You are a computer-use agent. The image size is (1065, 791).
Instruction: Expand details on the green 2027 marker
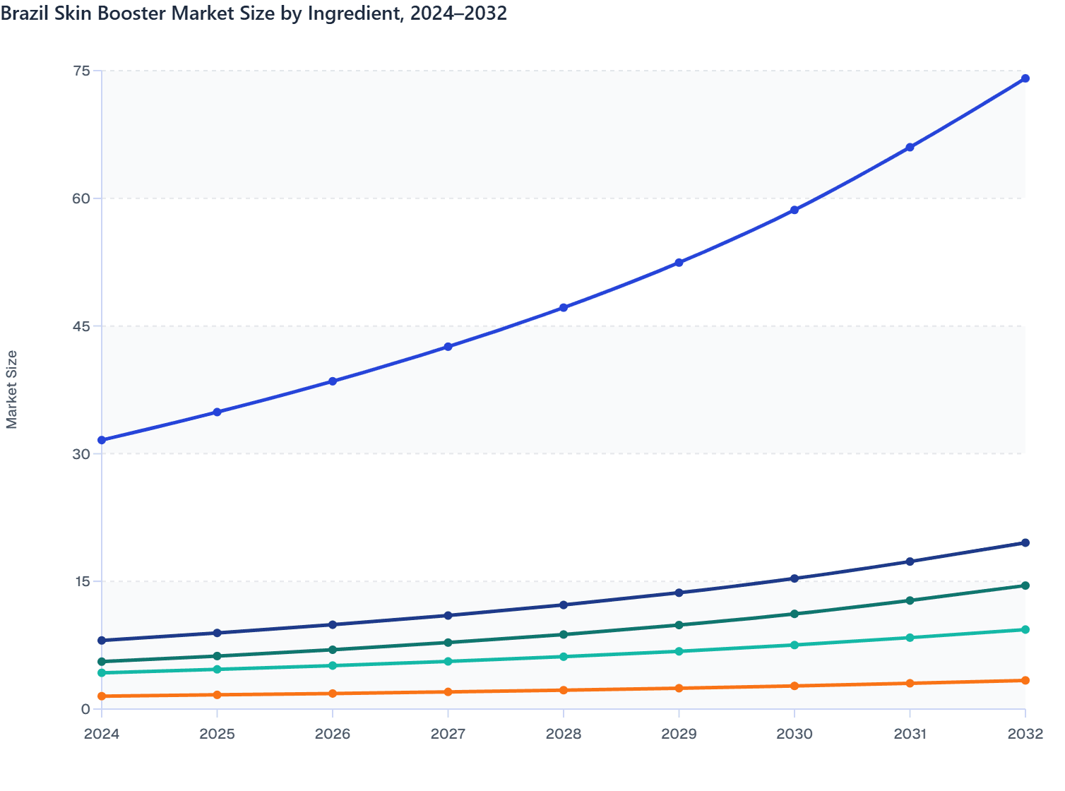click(447, 642)
